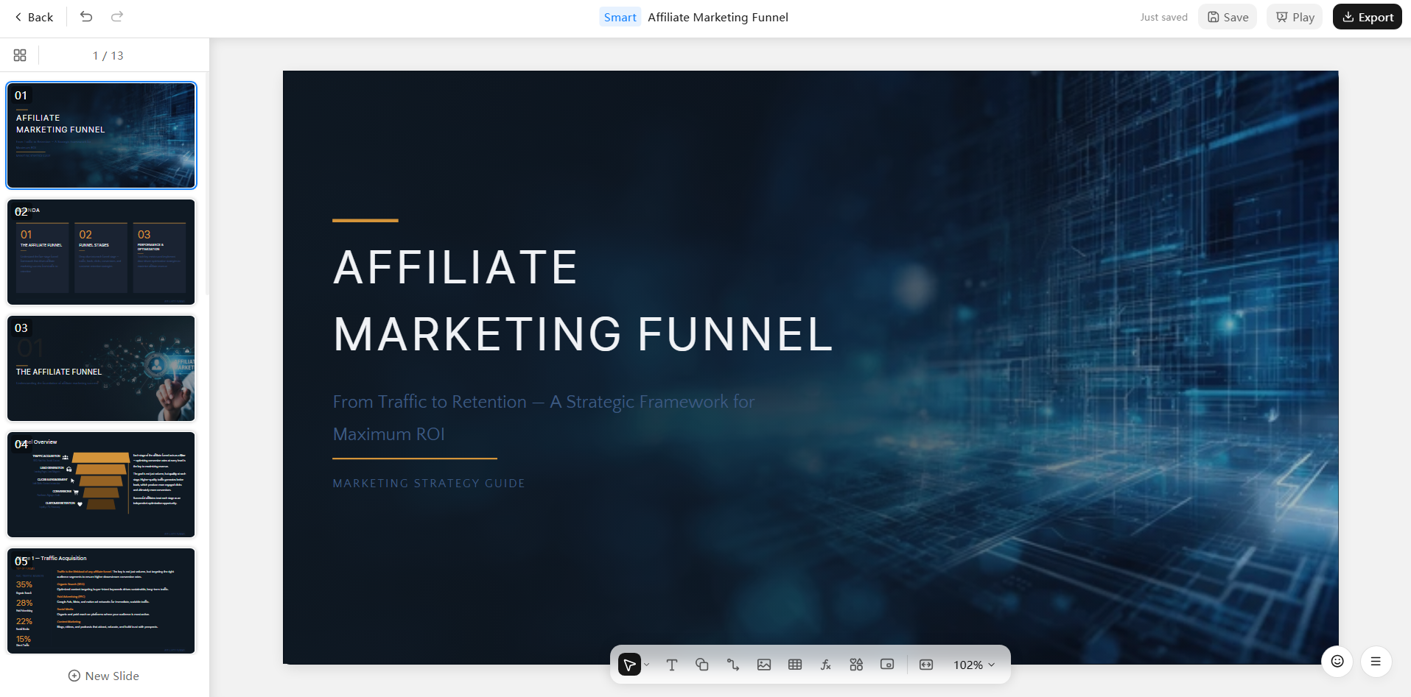Start the slideshow with Play button
Viewport: 1411px width, 697px height.
coord(1295,17)
